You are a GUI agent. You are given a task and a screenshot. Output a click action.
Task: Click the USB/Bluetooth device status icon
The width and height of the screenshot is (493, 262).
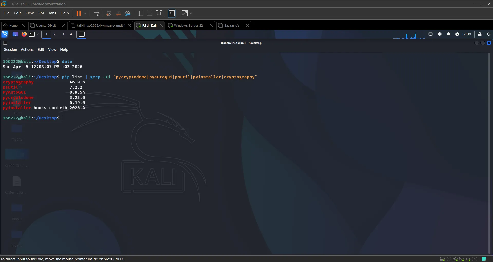475,259
